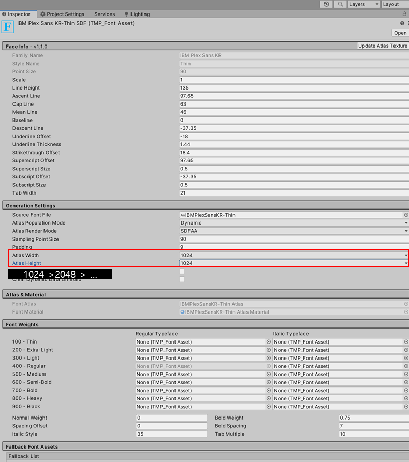Open object picker for 300 - Light italic typeface
409x462 pixels.
coord(406,358)
